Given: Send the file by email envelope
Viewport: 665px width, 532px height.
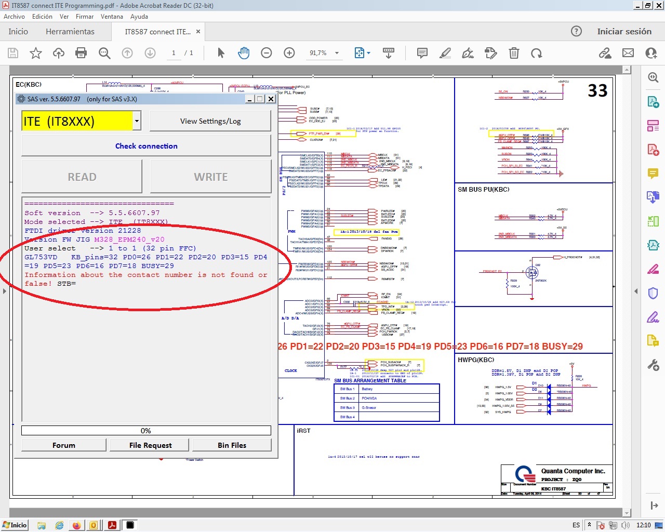Looking at the screenshot, I should 628,53.
